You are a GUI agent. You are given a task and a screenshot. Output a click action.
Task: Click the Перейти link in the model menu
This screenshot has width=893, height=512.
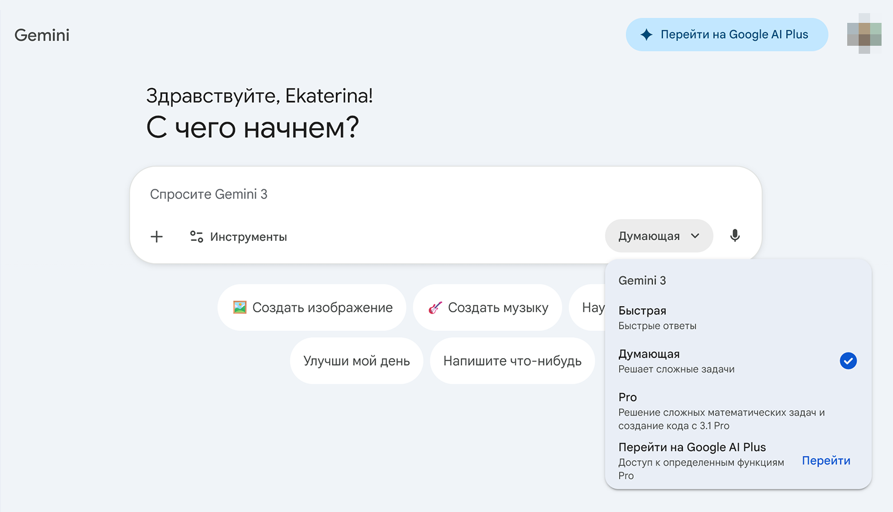click(826, 461)
